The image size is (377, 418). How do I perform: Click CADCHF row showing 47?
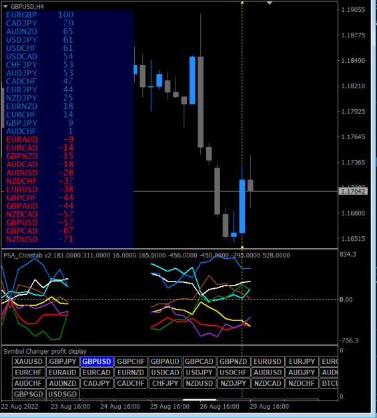coord(39,82)
